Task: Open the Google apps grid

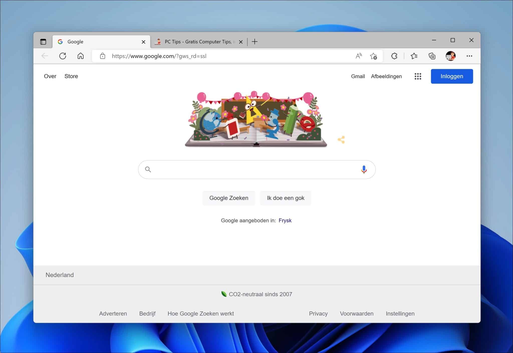Action: (x=418, y=76)
